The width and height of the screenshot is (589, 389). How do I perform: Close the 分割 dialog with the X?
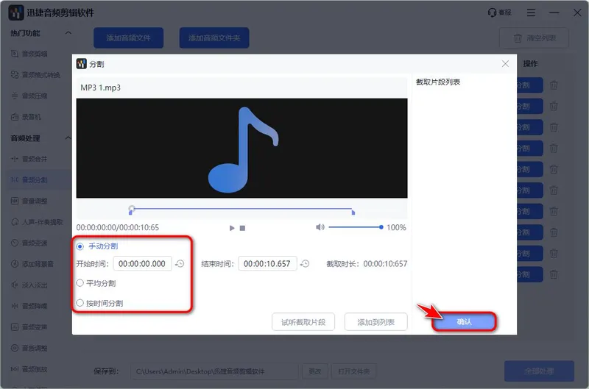click(505, 64)
